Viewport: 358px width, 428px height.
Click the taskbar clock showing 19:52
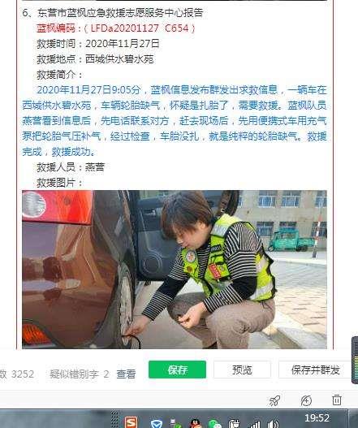(317, 418)
